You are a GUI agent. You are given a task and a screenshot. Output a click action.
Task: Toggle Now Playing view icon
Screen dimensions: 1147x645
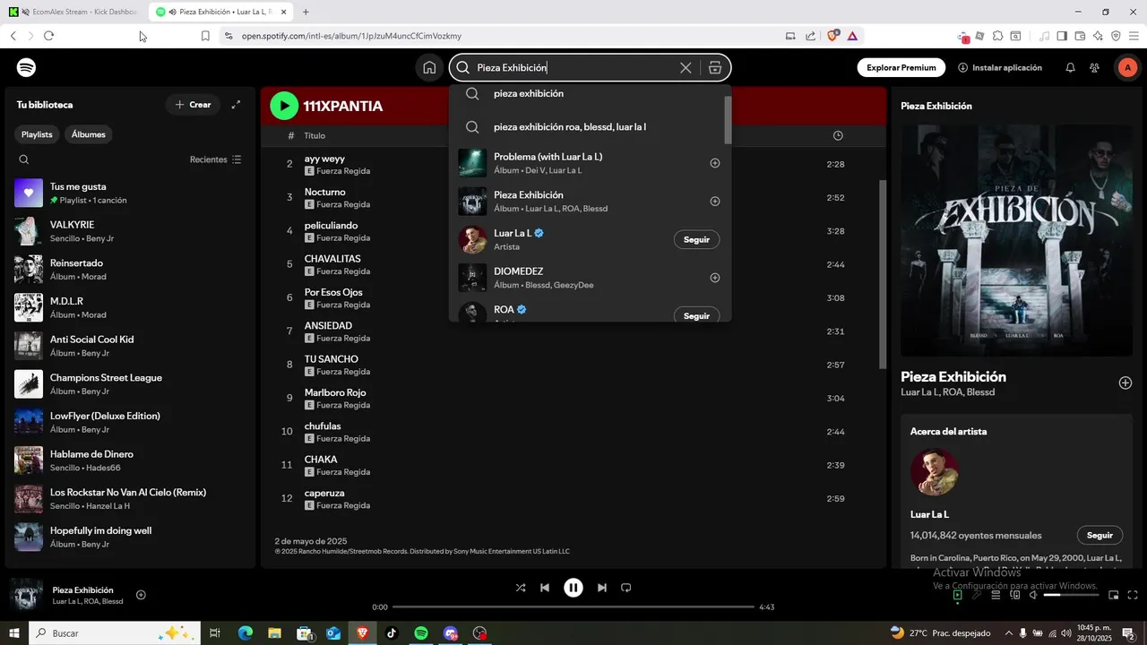[957, 595]
